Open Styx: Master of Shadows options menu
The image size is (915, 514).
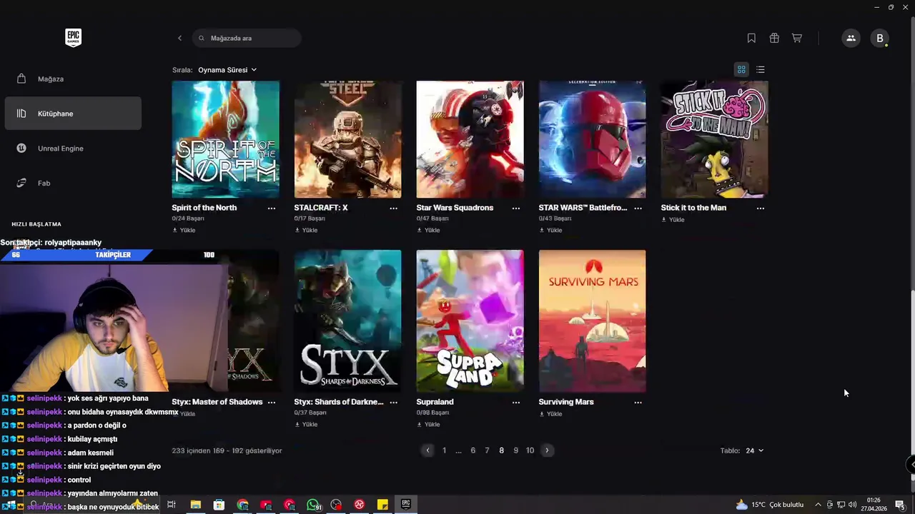[x=272, y=402]
